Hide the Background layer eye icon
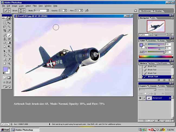176x132 pixels. tap(140, 98)
